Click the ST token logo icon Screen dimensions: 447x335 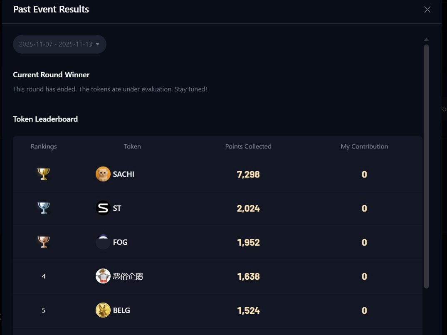(103, 208)
